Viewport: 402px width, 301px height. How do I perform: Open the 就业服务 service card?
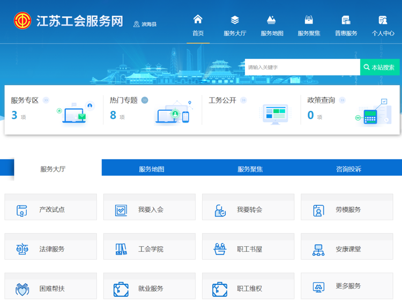tap(150, 286)
